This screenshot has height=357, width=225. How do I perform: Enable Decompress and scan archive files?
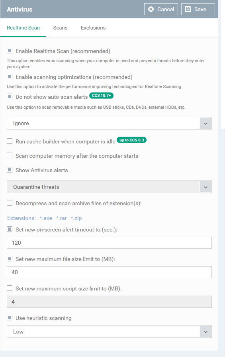(10, 203)
